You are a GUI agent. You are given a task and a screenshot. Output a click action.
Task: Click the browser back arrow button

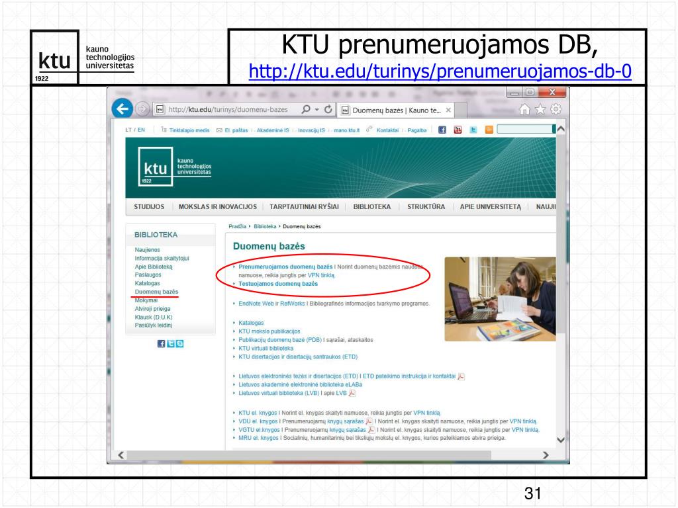[122, 109]
